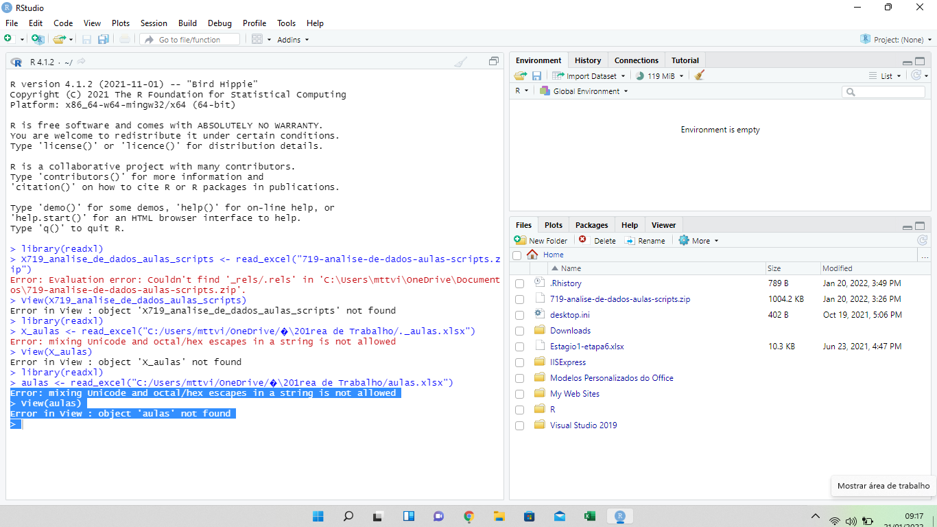Open the Tools menu
Image resolution: width=937 pixels, height=527 pixels.
click(x=287, y=23)
